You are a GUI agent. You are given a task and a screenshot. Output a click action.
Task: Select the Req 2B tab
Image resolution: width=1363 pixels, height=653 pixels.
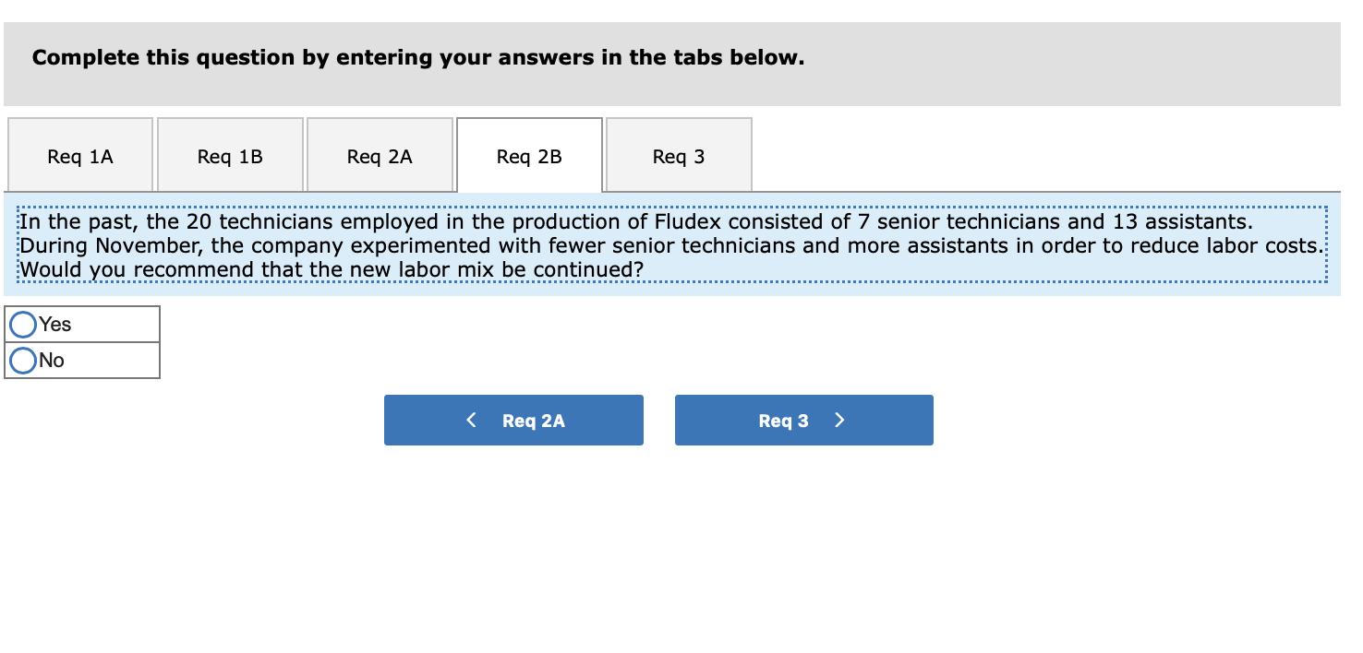(528, 155)
